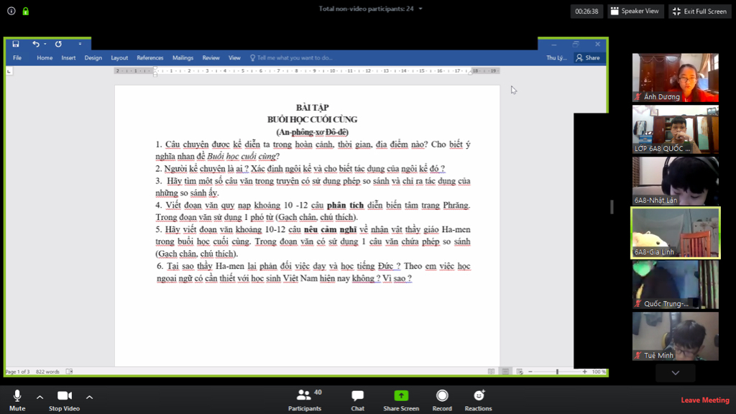Screen dimensions: 736x414
Task: Open video options arrow next to Stop Video
Action: click(89, 397)
